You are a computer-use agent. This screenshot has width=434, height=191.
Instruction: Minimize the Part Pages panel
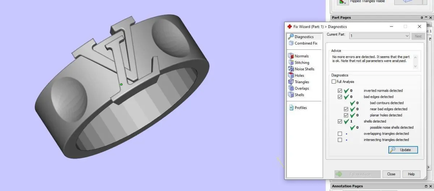pyautogui.click(x=426, y=18)
